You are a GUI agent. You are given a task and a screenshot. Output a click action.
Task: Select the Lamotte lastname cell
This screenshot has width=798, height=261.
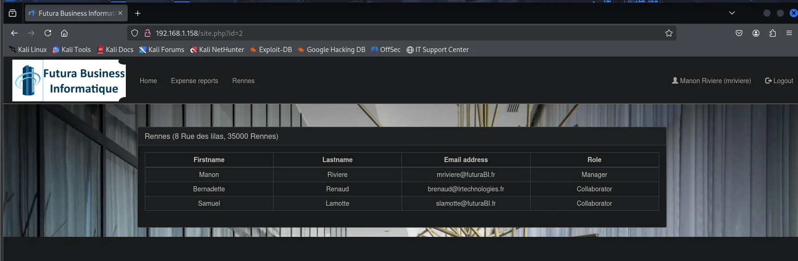coord(337,203)
